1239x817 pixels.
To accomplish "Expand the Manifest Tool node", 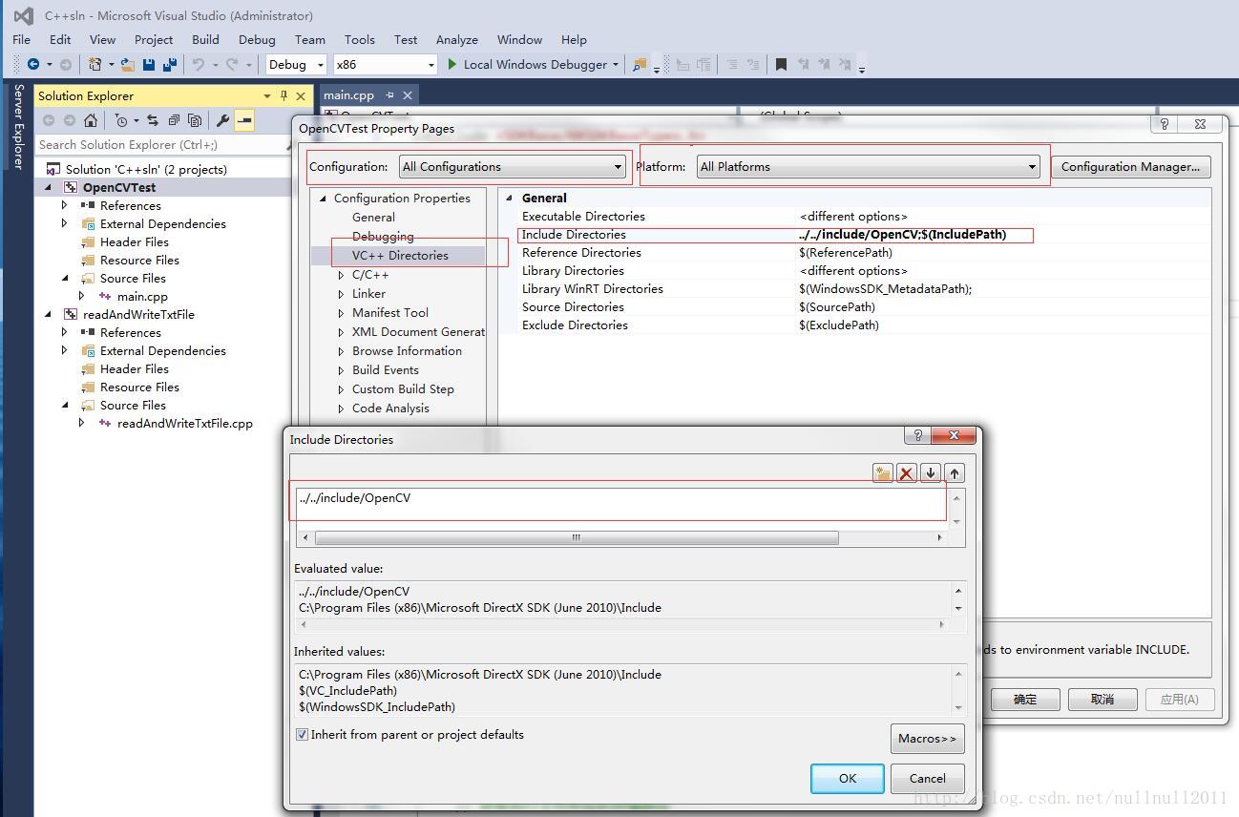I will click(x=341, y=313).
